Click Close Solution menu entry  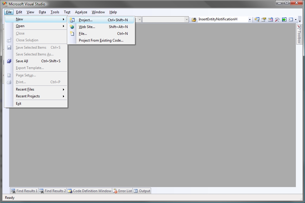point(36,40)
